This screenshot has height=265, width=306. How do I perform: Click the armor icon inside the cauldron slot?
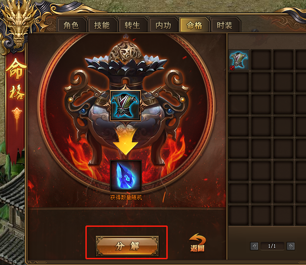125,106
